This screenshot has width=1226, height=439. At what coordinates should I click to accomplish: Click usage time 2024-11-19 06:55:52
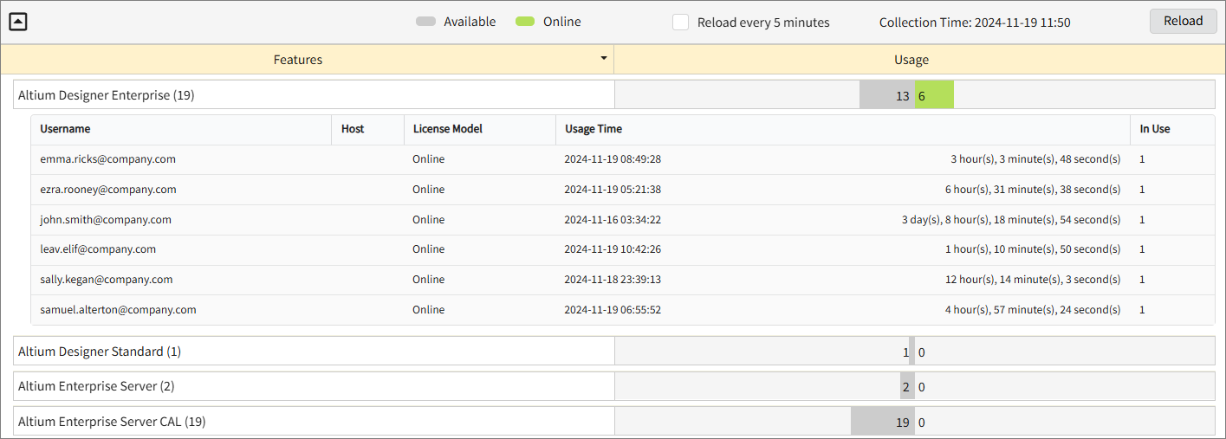click(x=613, y=310)
